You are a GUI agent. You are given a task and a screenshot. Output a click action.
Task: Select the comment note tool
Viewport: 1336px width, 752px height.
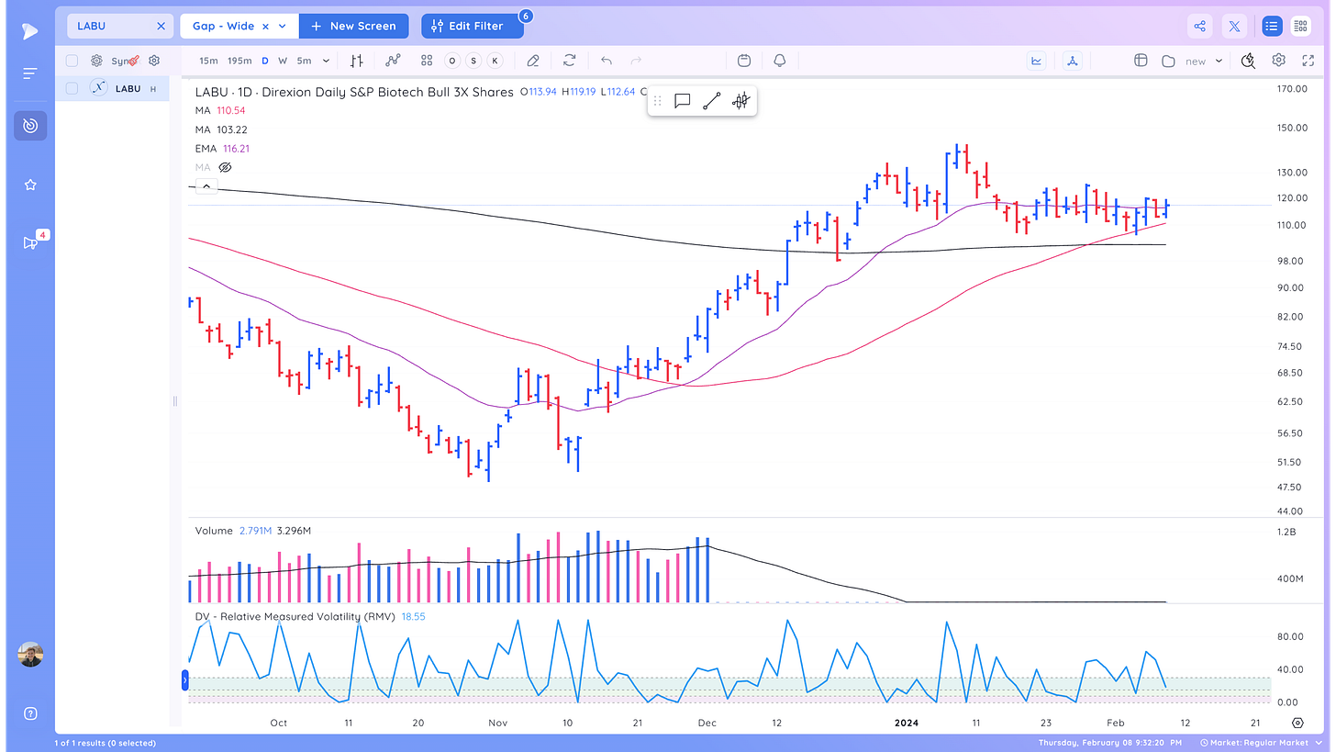[x=682, y=101]
